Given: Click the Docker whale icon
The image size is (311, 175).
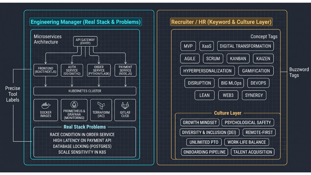Looking at the screenshot, I should [46, 106].
